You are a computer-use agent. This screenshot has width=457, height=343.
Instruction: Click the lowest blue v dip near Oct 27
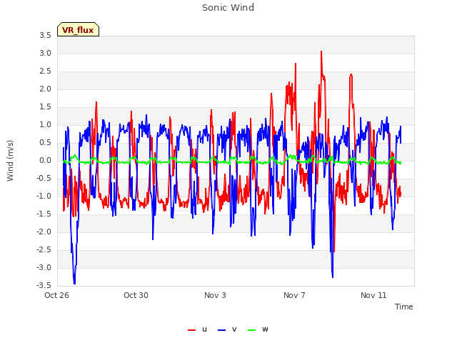coord(74,282)
